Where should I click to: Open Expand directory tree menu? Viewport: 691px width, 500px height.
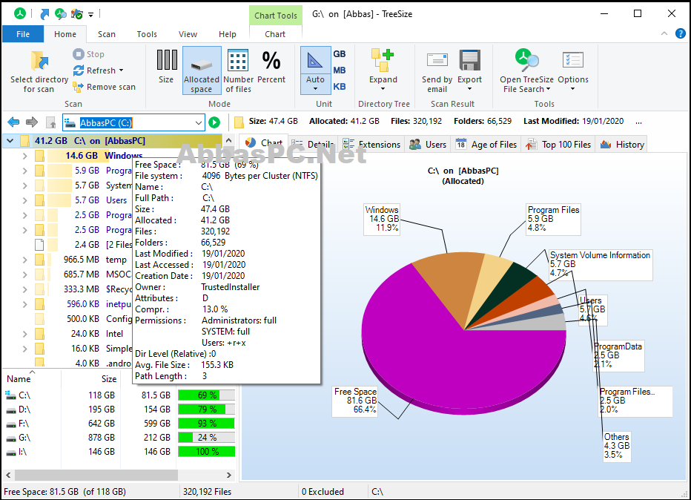pyautogui.click(x=383, y=70)
